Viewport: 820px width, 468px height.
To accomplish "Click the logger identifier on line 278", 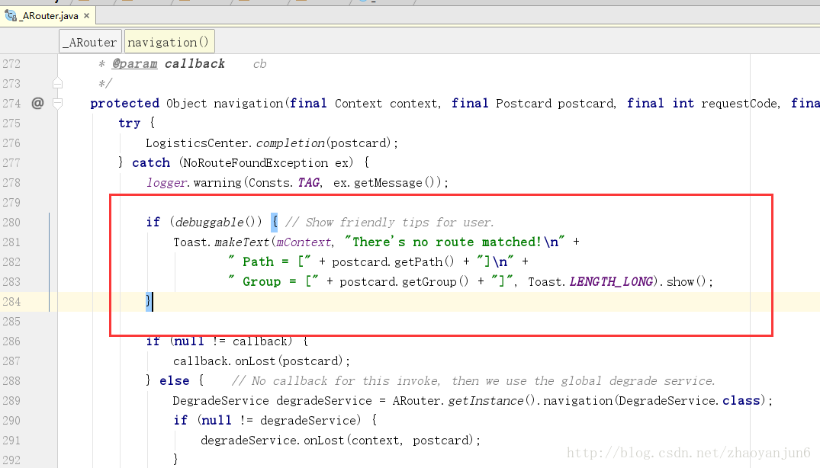I will pyautogui.click(x=166, y=183).
